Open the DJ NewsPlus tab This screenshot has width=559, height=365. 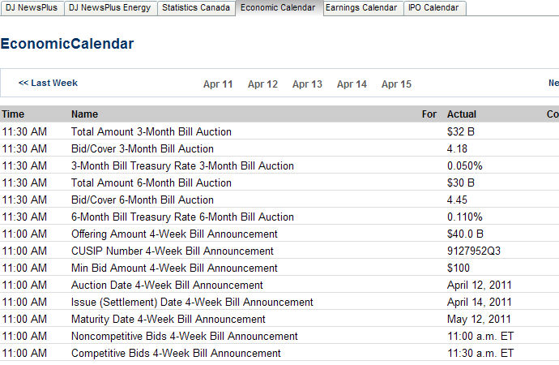tap(31, 8)
